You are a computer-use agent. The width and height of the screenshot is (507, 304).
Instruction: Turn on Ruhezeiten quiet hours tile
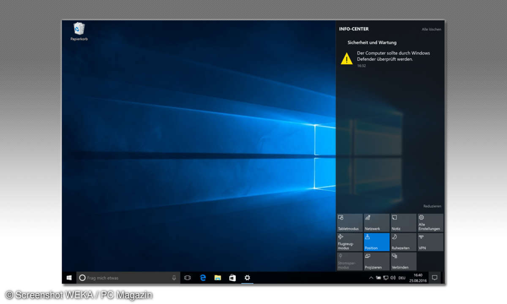pyautogui.click(x=403, y=242)
